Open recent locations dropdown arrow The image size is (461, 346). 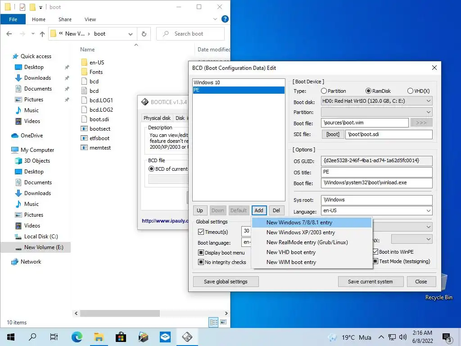pos(33,33)
